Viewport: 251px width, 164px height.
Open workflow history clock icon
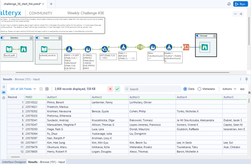(229, 4)
